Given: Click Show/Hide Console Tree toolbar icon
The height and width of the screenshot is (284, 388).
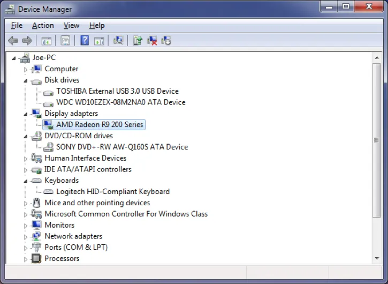Looking at the screenshot, I should 47,41.
